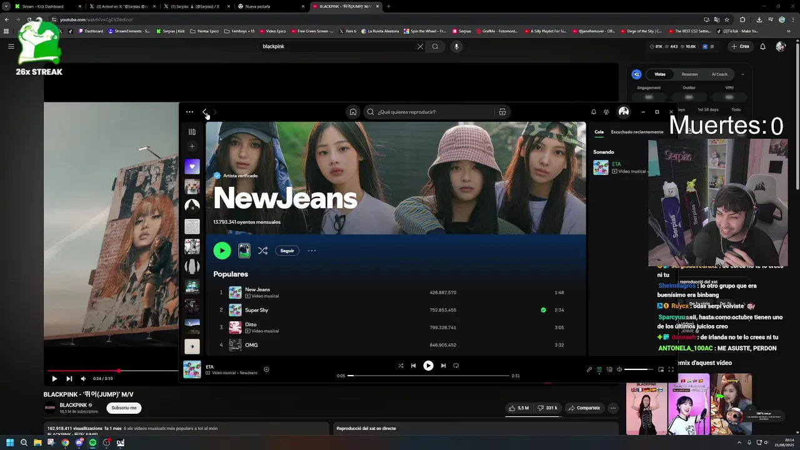
Task: Go back in Spotify navigation history
Action: coord(204,112)
